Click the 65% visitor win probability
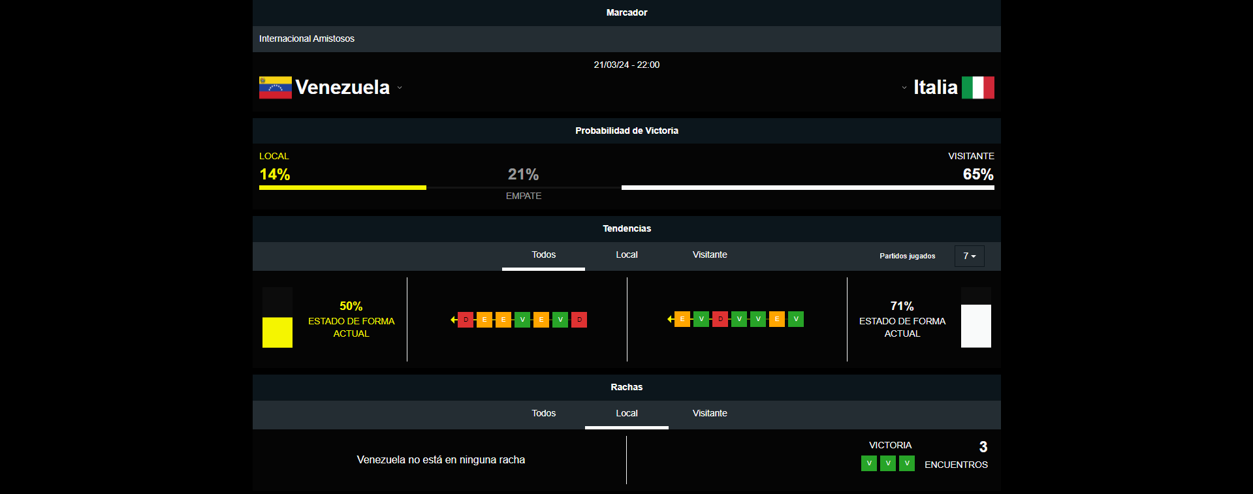The image size is (1253, 494). (x=978, y=175)
